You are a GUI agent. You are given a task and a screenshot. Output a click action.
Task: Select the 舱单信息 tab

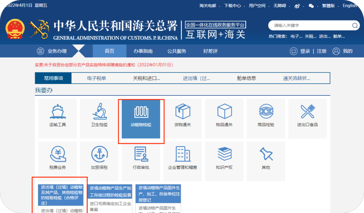pos(246,78)
